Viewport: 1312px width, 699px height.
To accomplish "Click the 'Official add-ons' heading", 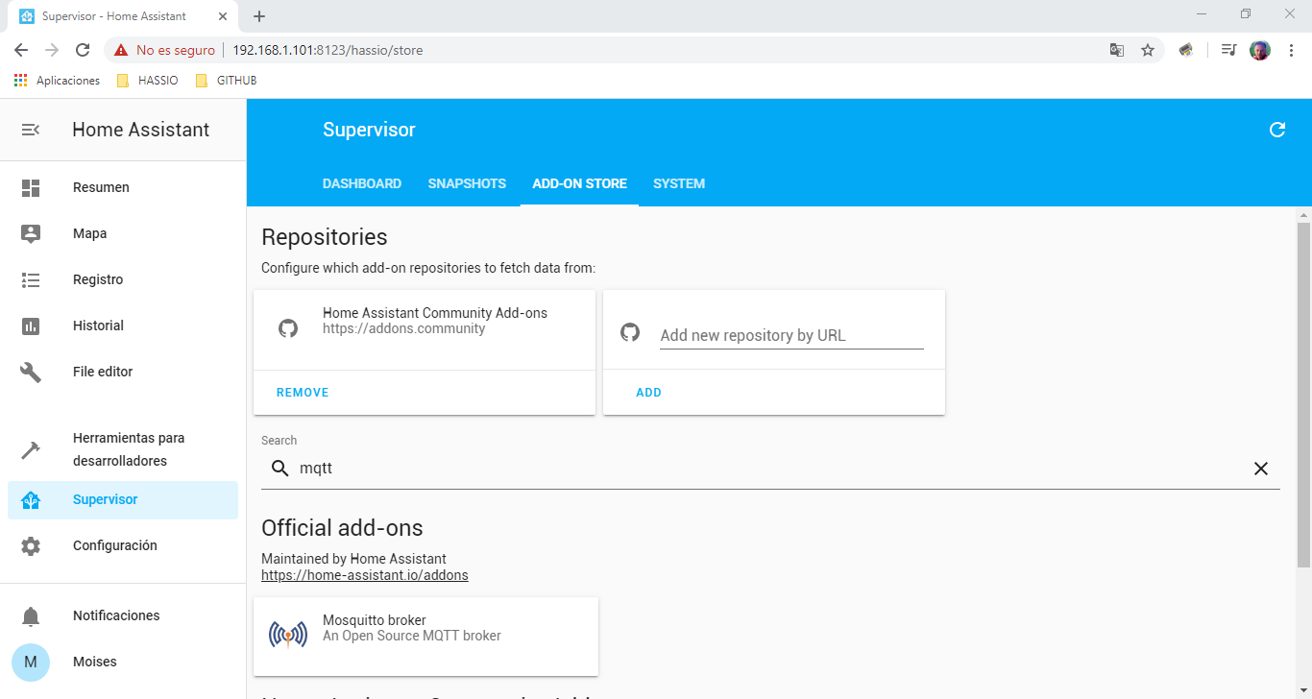I will tap(342, 528).
